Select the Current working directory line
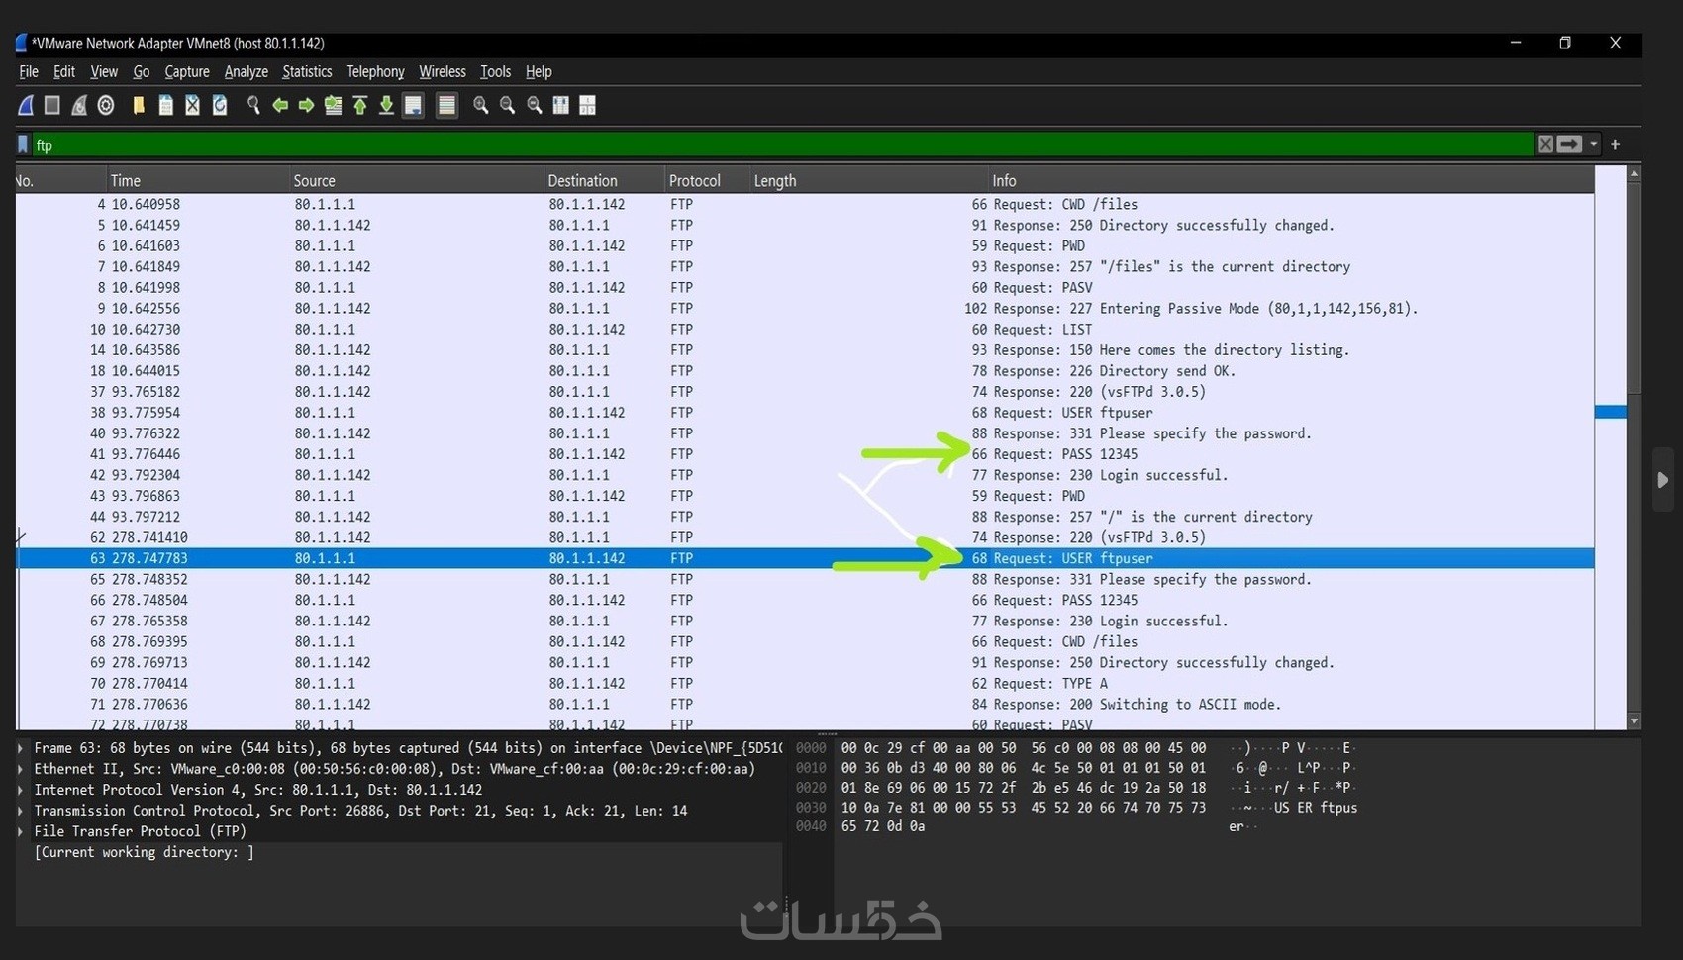This screenshot has width=1683, height=960. (x=144, y=852)
